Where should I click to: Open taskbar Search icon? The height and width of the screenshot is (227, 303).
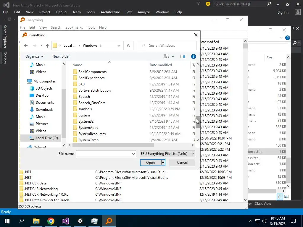[21, 221]
